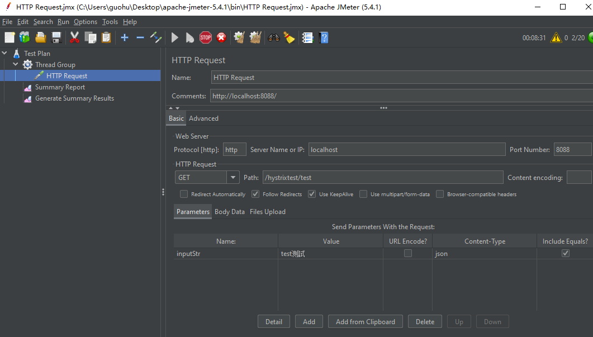
Task: Click the Protocol input field
Action: tap(235, 149)
